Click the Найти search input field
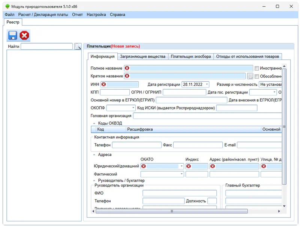Screen dimensions: 300x227 (46, 46)
